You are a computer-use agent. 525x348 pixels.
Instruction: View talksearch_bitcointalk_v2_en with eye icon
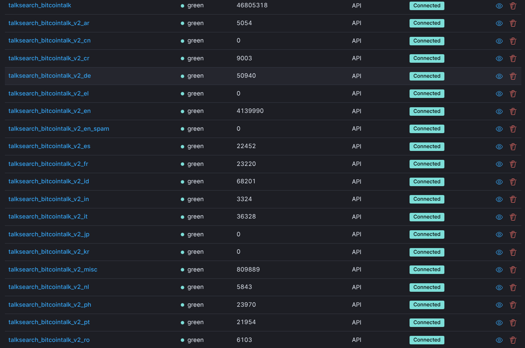(x=499, y=111)
